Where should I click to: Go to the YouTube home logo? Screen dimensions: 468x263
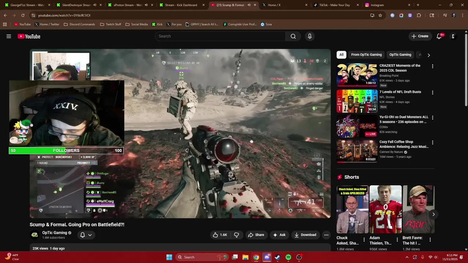coord(29,36)
